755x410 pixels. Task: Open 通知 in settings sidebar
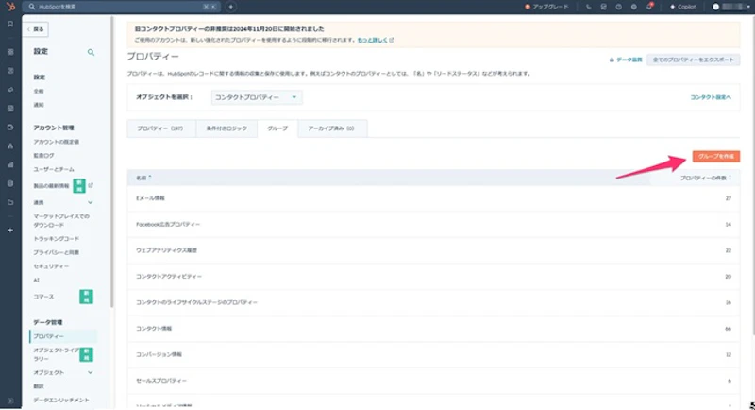tap(39, 105)
